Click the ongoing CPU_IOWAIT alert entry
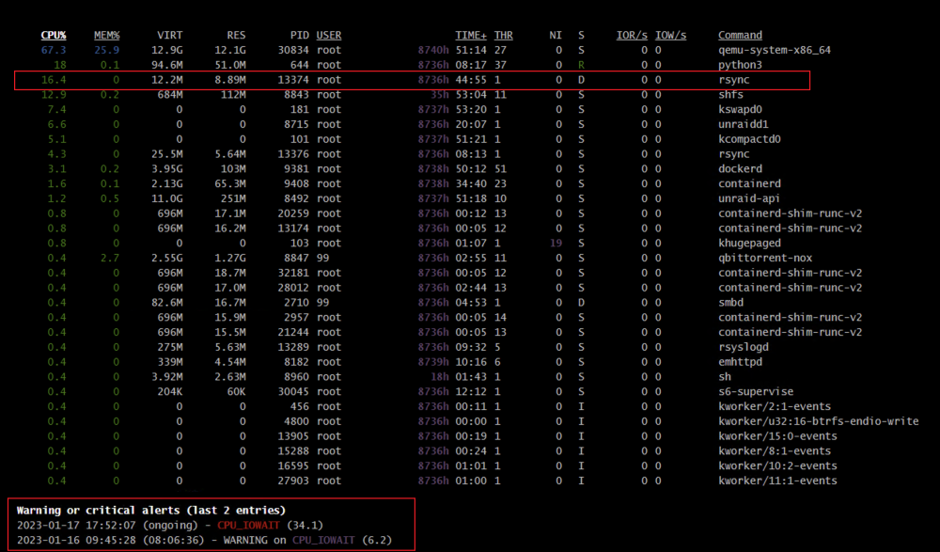The width and height of the screenshot is (940, 552). coord(169,525)
